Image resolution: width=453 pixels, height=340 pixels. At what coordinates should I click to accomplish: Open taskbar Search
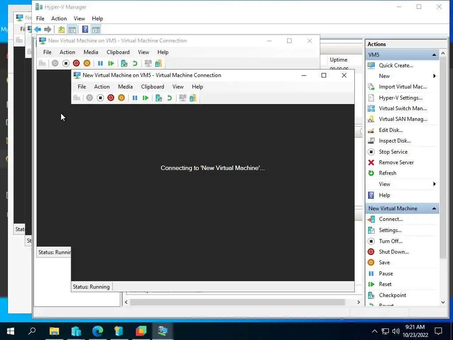click(32, 331)
